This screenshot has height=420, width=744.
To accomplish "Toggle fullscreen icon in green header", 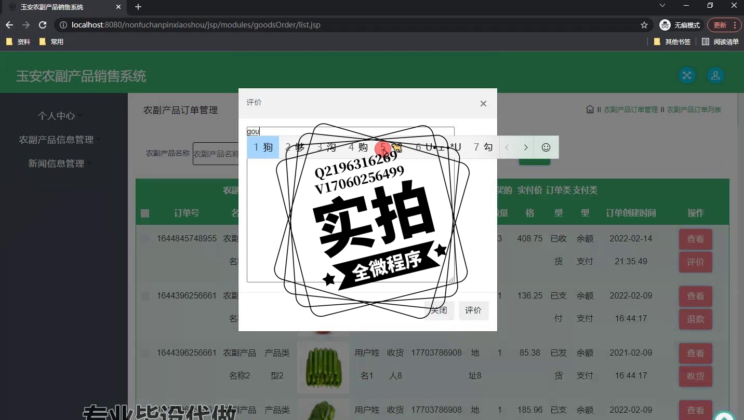I will point(687,75).
